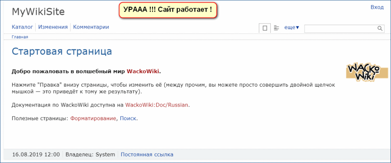Open the bold WackoWiki link
Viewport: 391px width, 163px height.
click(143, 72)
